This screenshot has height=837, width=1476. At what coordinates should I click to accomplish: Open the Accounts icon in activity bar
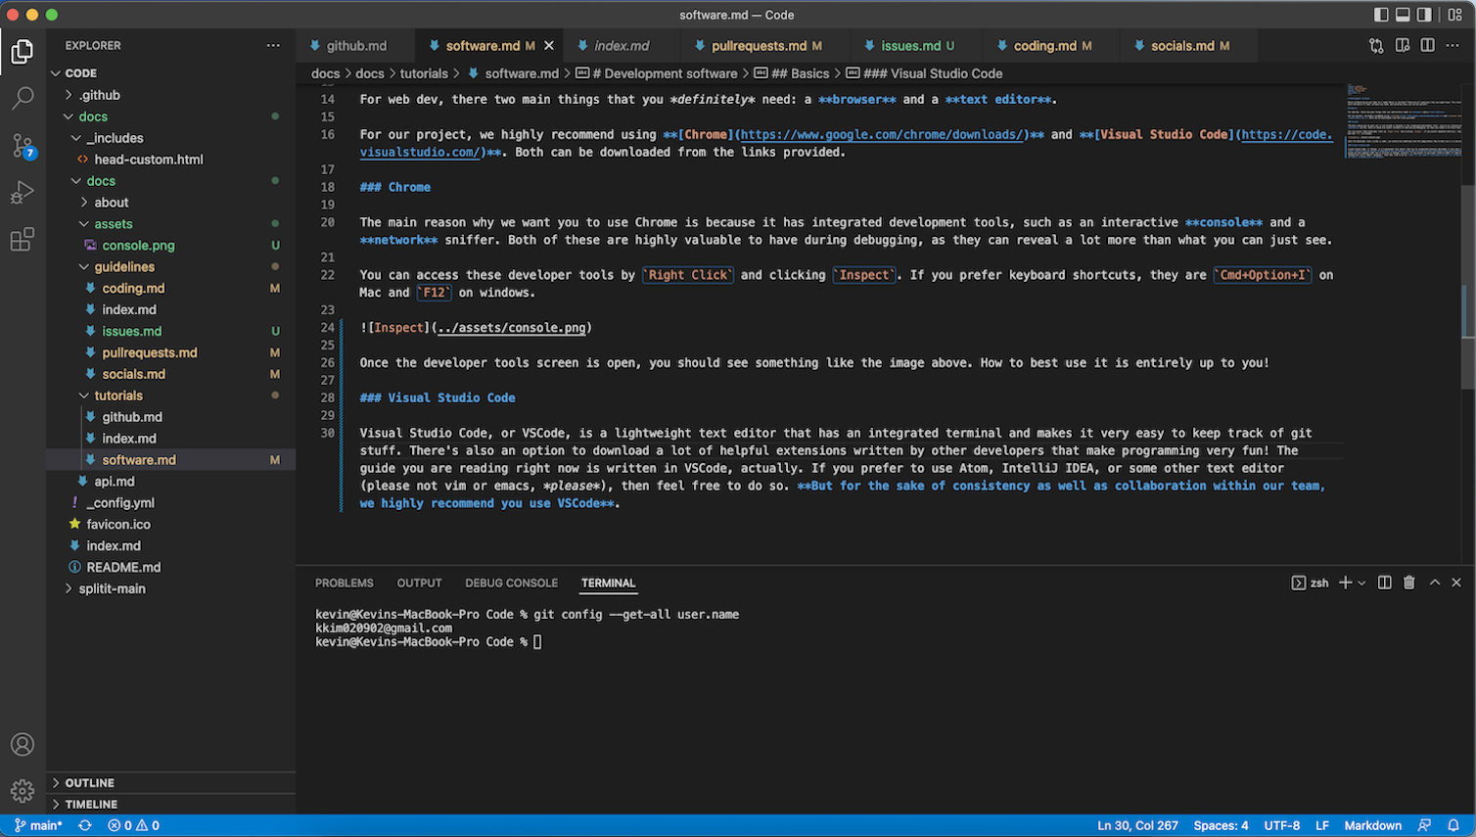22,744
